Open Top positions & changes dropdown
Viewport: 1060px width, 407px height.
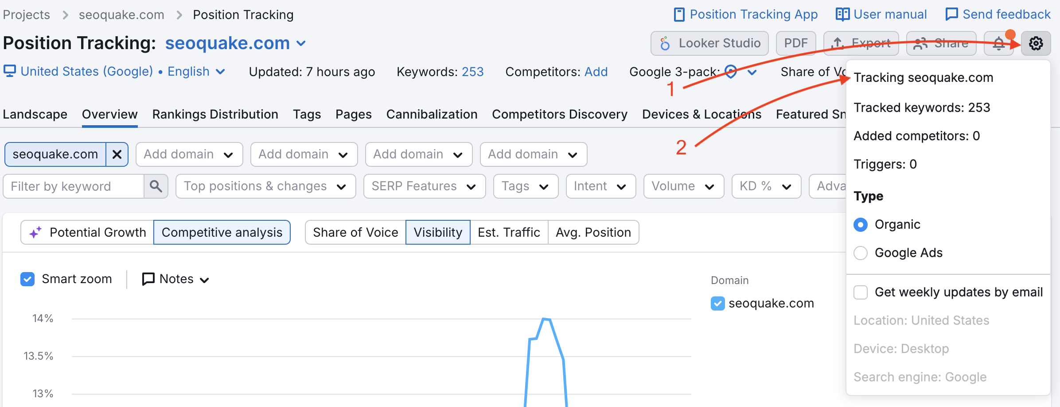pyautogui.click(x=265, y=186)
